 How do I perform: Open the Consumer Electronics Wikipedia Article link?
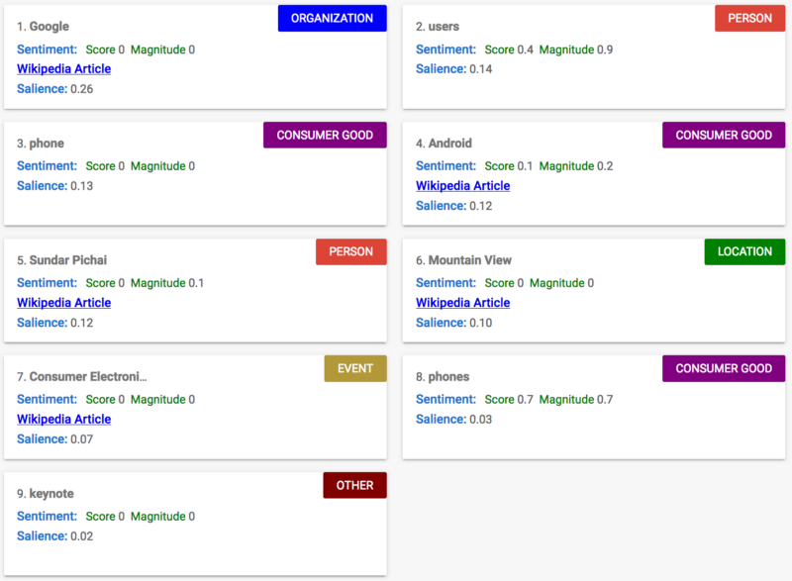tap(63, 419)
